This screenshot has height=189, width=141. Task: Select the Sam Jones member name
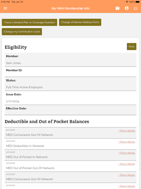[14, 63]
